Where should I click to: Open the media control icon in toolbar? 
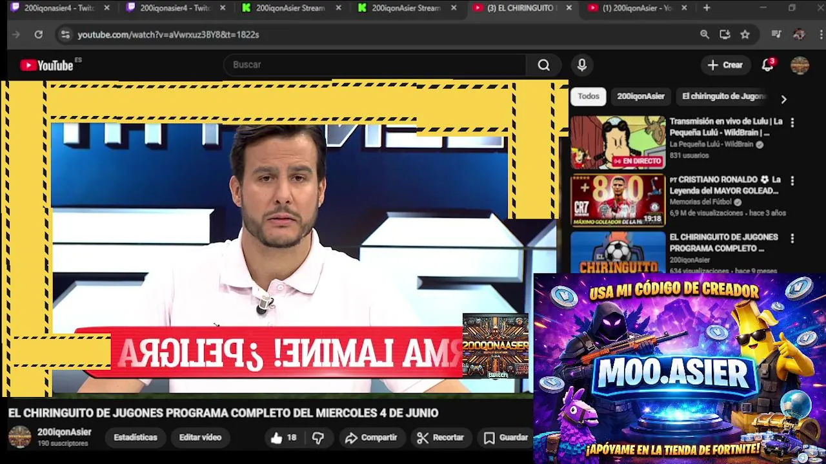click(777, 35)
